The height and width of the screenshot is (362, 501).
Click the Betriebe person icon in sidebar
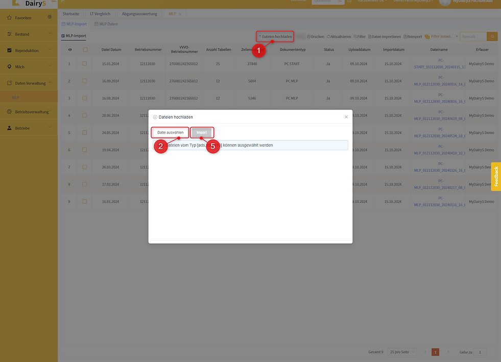click(9, 128)
